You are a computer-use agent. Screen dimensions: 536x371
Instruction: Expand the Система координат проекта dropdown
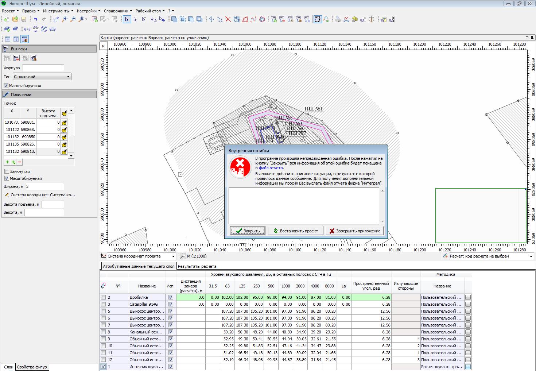click(173, 256)
